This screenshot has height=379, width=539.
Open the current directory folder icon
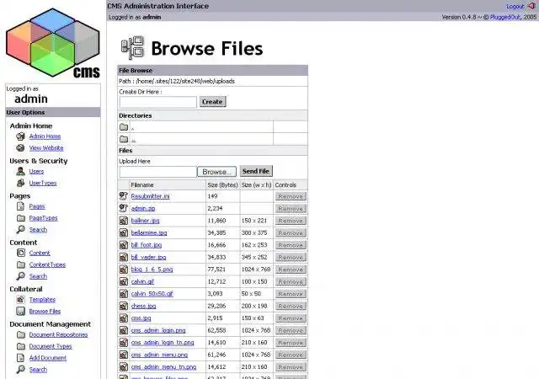click(x=124, y=127)
